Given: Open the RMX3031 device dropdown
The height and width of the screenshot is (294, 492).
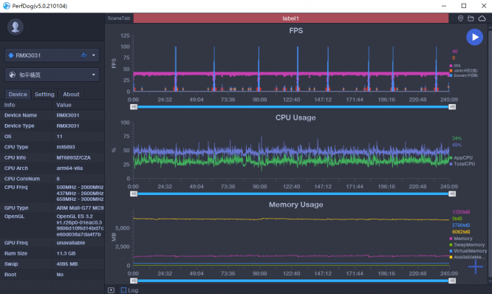Looking at the screenshot, I should [x=52, y=55].
